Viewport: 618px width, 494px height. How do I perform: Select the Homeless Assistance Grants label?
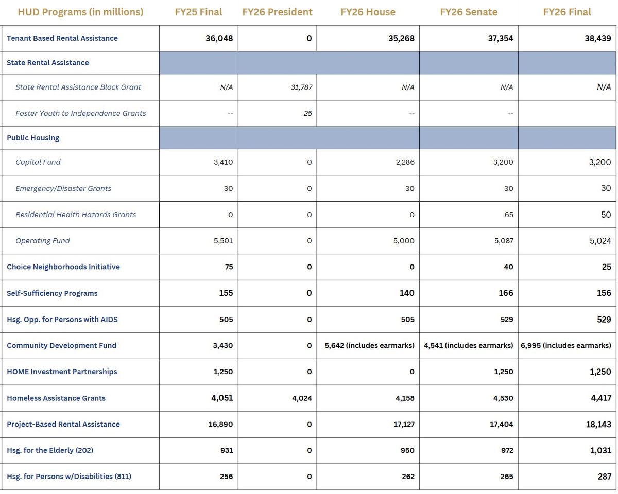pyautogui.click(x=56, y=398)
